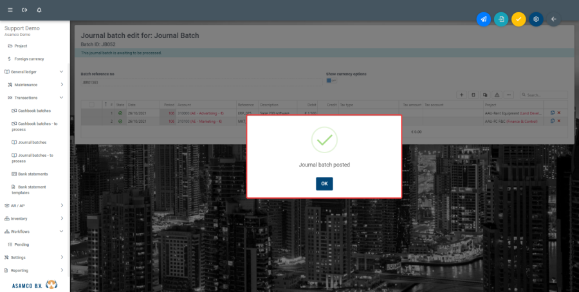The width and height of the screenshot is (579, 292).
Task: Click the Batch reference no input field
Action: 200,82
